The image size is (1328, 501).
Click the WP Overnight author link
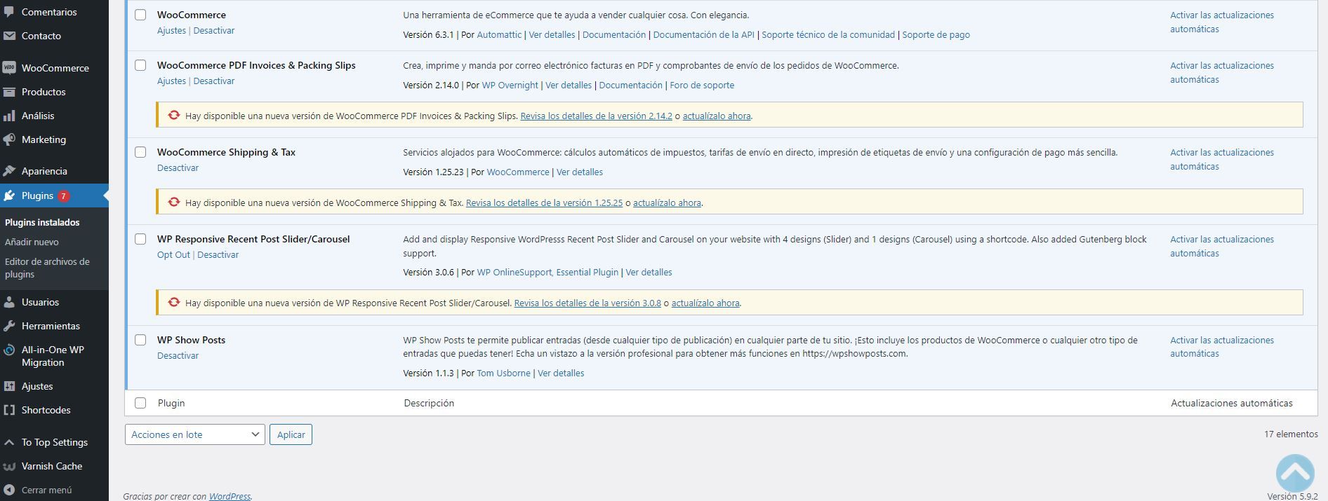[510, 85]
